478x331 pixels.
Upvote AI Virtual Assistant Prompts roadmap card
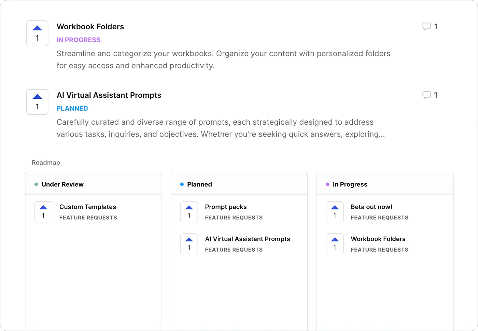tap(189, 244)
